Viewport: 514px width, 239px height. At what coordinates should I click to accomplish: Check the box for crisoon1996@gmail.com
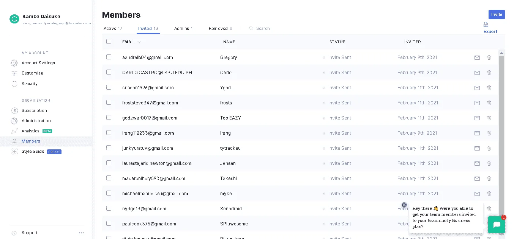coord(109,87)
